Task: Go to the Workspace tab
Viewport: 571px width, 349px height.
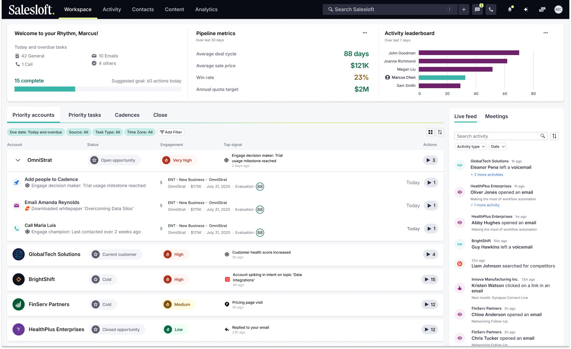Action: point(78,9)
